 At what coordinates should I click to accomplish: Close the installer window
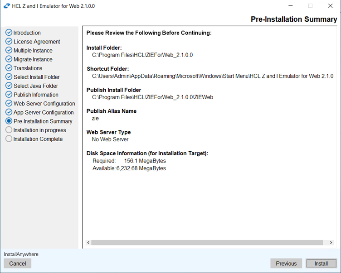tap(330, 6)
